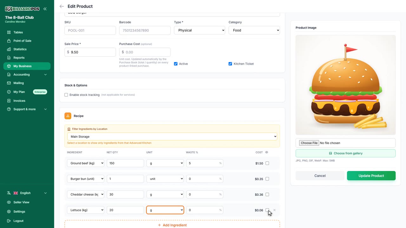Click the Mailing envelope icon
Screen dimensions: 406x228
(x=9, y=83)
